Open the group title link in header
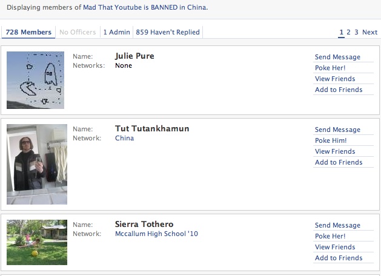This screenshot has width=381, height=276. [148, 7]
